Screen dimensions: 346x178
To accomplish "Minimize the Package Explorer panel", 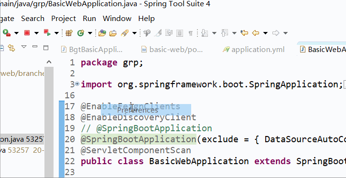I will [35, 46].
